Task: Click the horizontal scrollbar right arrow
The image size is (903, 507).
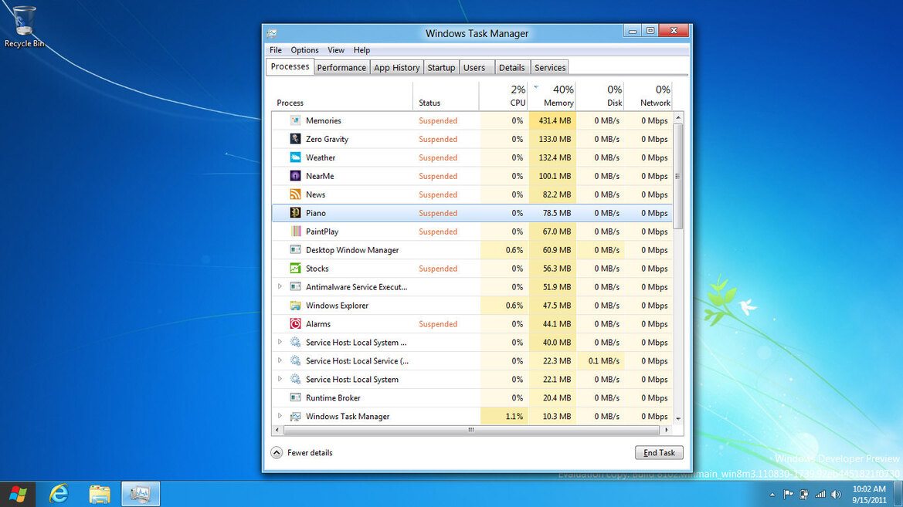Action: 667,430
